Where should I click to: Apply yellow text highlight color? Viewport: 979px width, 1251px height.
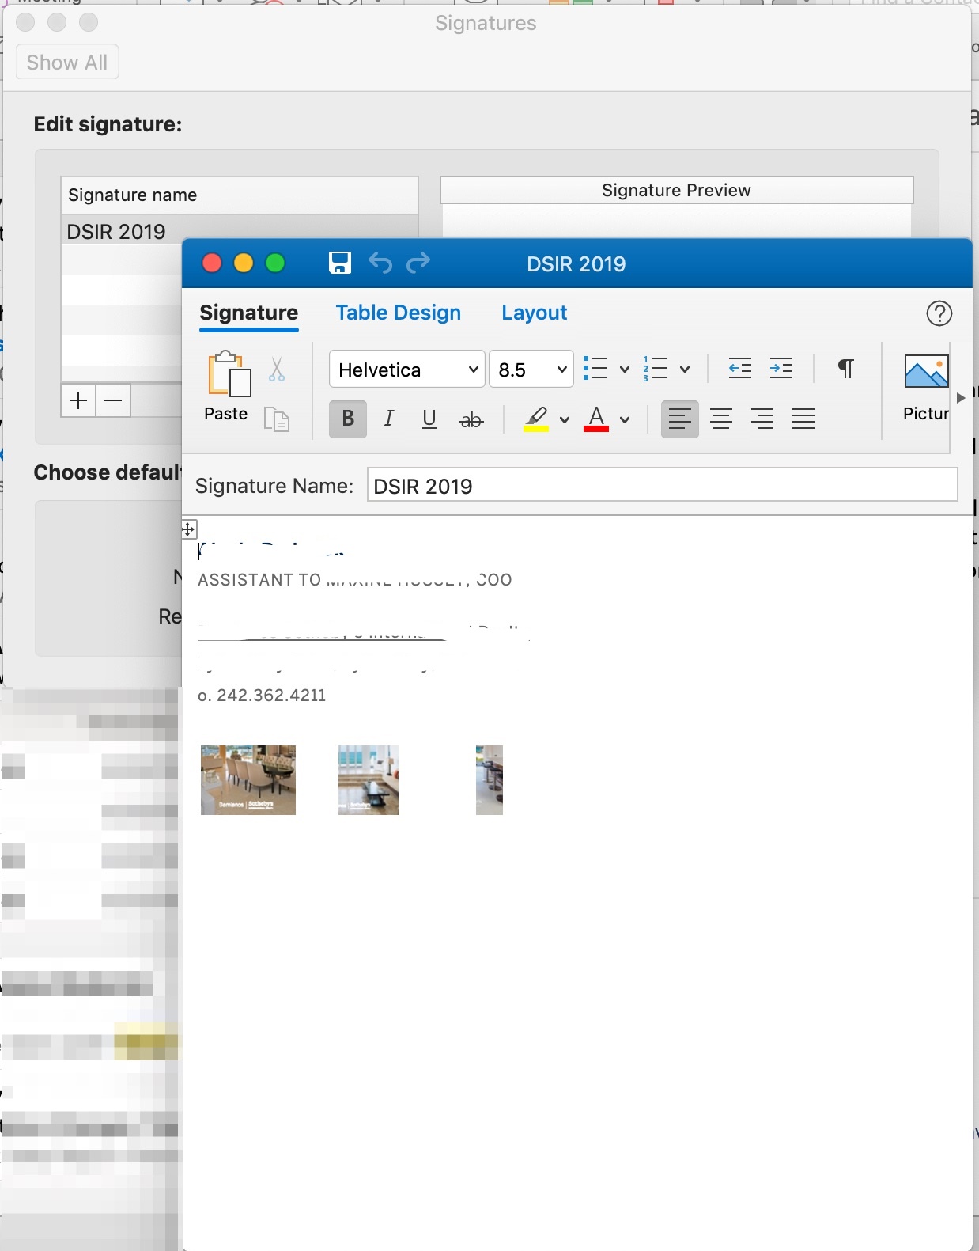(536, 419)
